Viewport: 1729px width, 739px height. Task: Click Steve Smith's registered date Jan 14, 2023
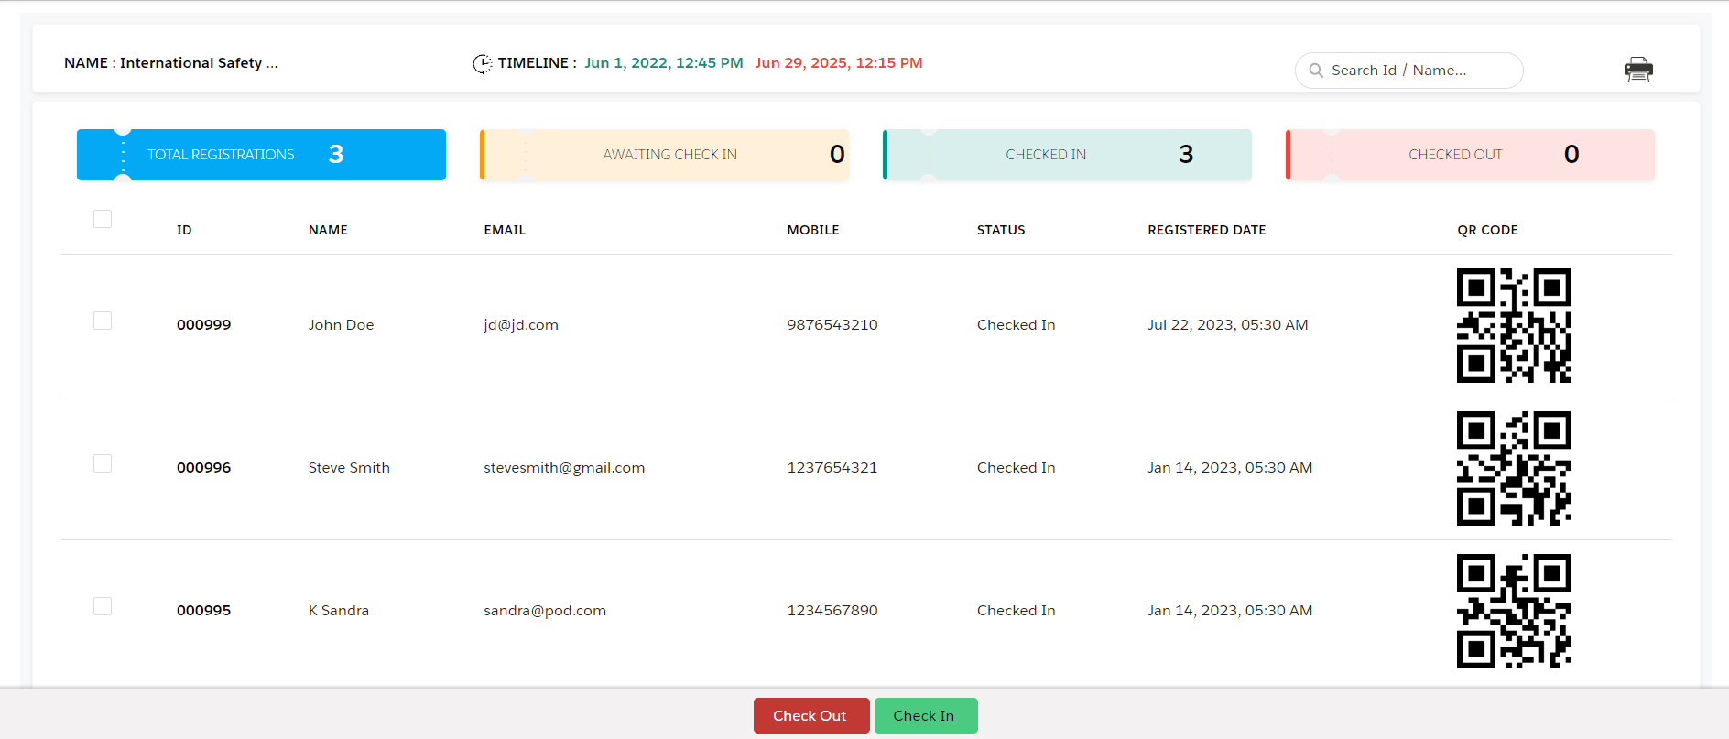(1230, 468)
